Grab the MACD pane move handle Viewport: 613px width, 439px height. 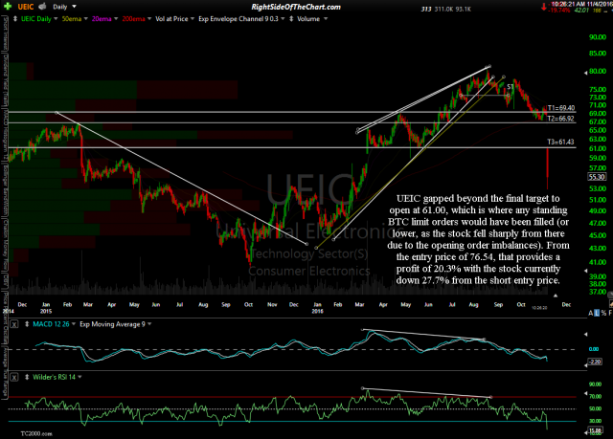pos(27,324)
